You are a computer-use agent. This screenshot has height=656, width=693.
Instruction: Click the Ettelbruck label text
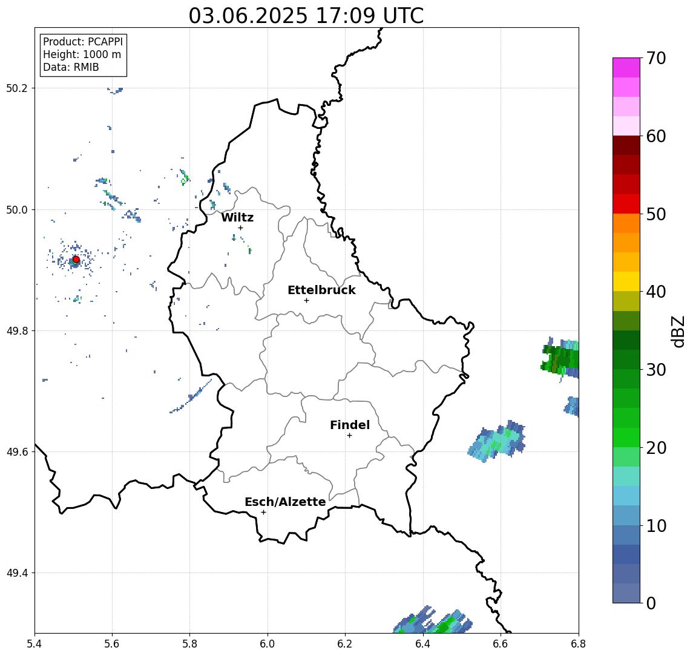click(x=321, y=290)
